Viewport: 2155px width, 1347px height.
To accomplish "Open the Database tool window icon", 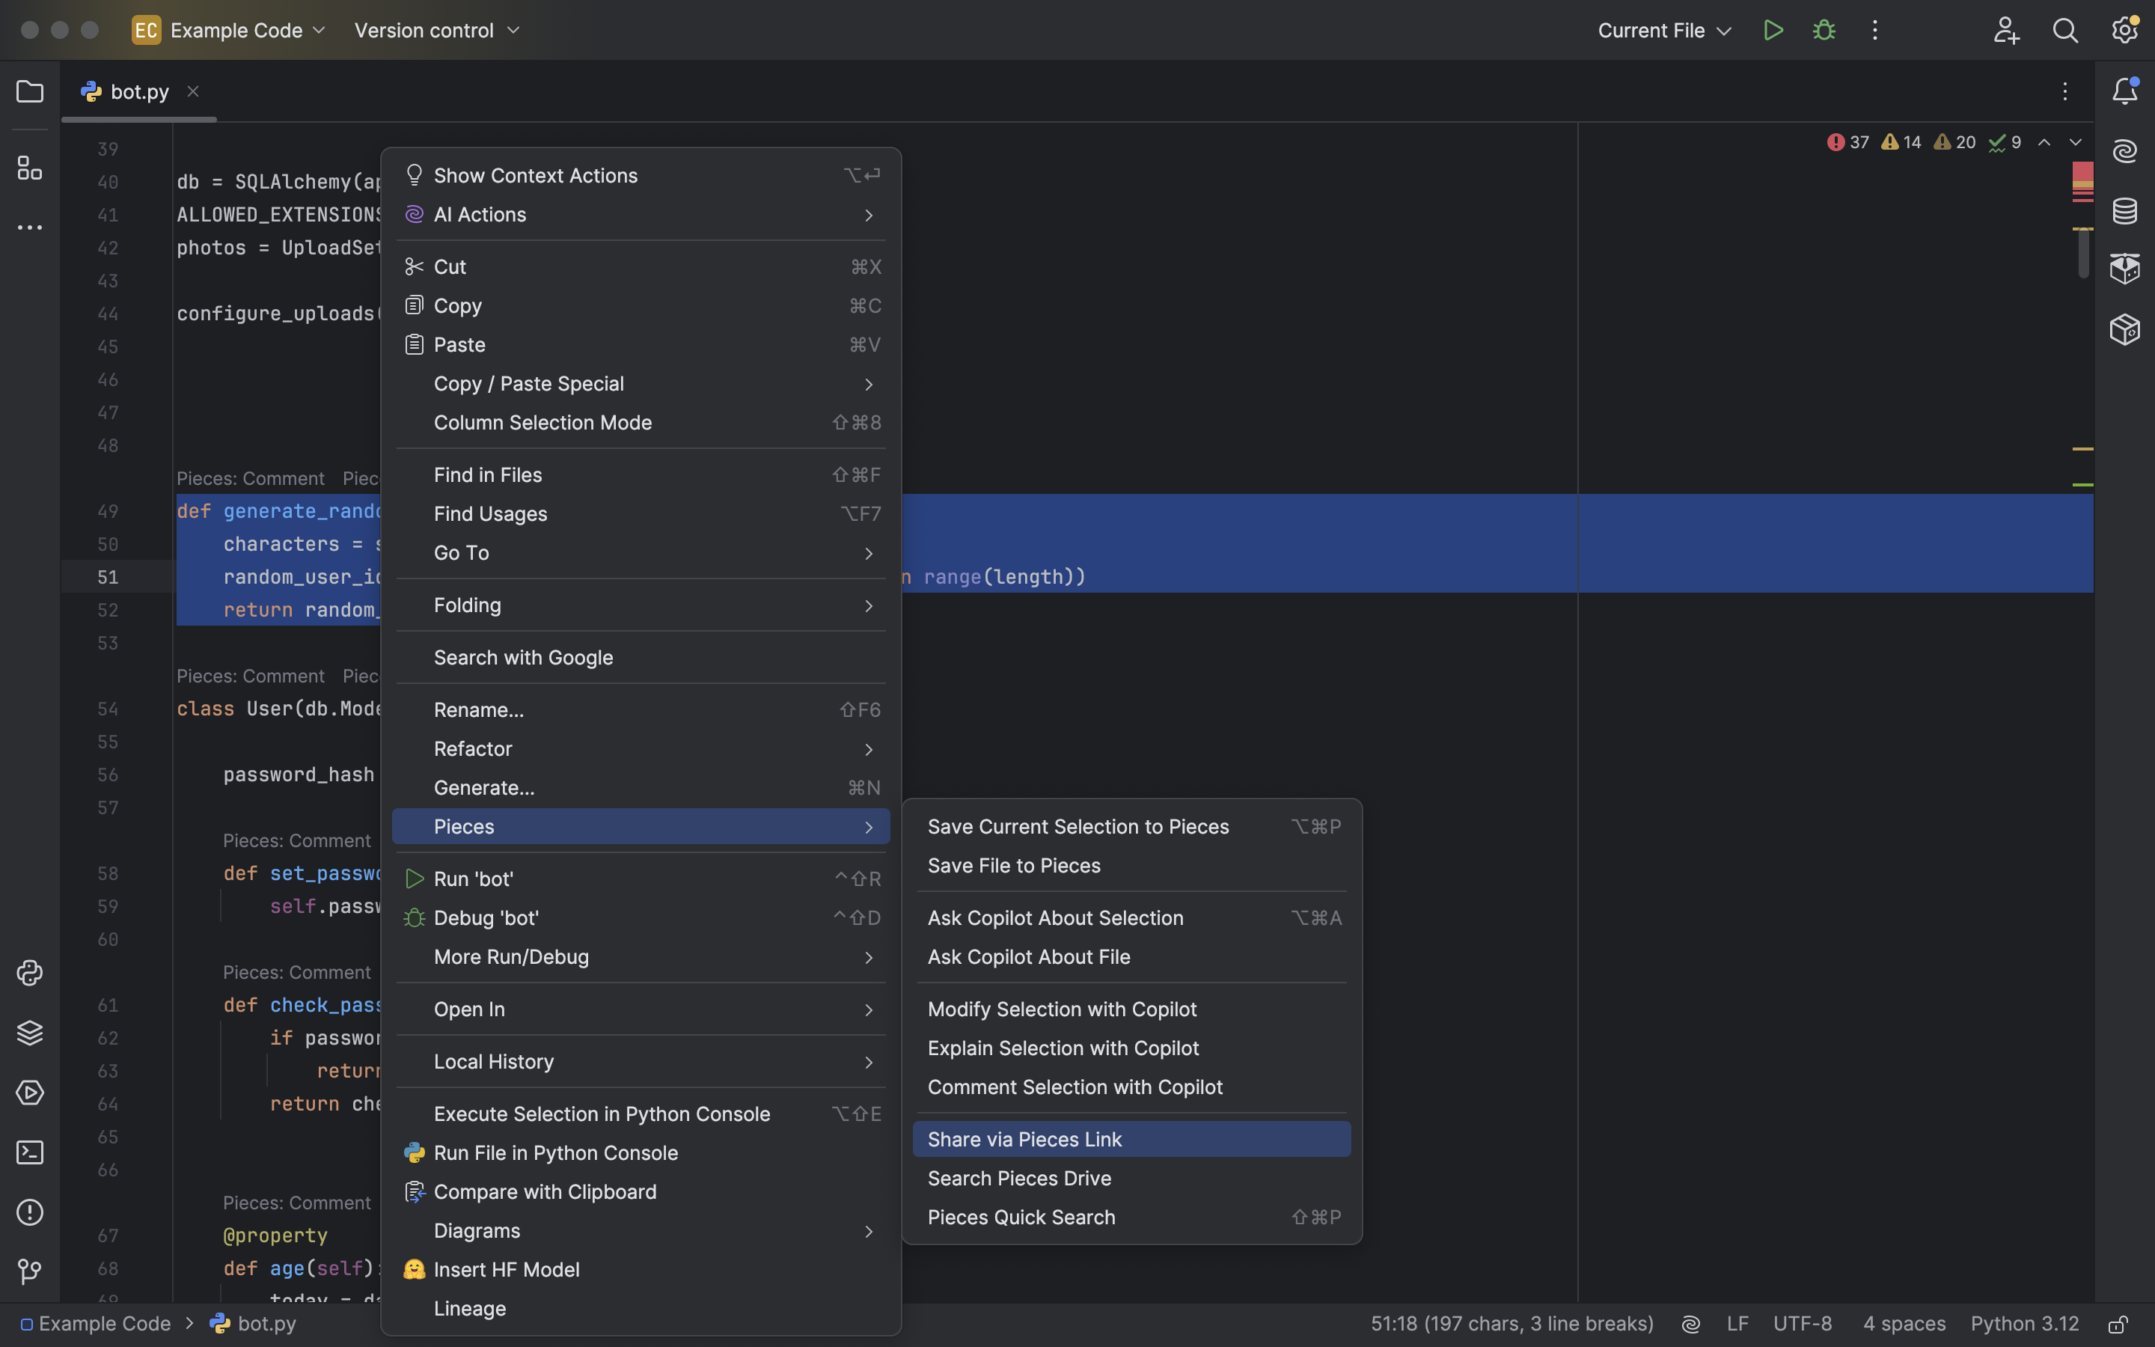I will [x=2125, y=211].
